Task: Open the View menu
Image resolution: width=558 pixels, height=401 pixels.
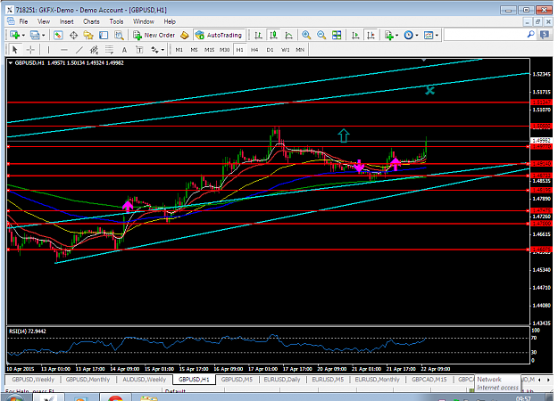Action: [x=44, y=21]
